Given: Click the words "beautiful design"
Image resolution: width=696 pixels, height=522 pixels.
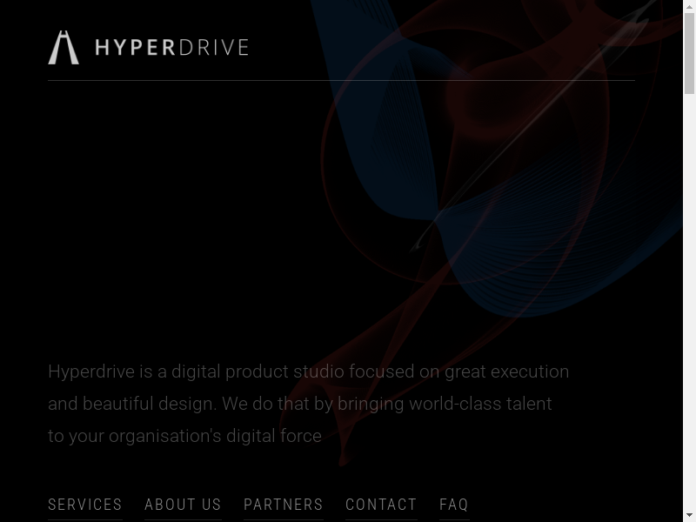Looking at the screenshot, I should (150, 405).
